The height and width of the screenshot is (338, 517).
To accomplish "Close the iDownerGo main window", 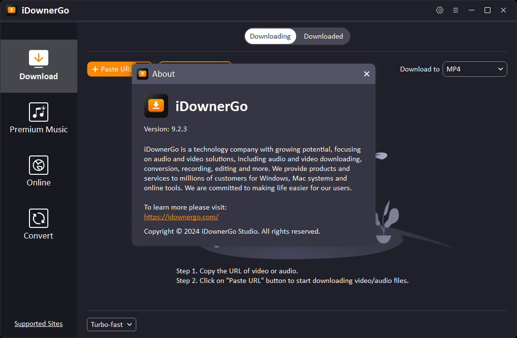I will click(x=503, y=10).
